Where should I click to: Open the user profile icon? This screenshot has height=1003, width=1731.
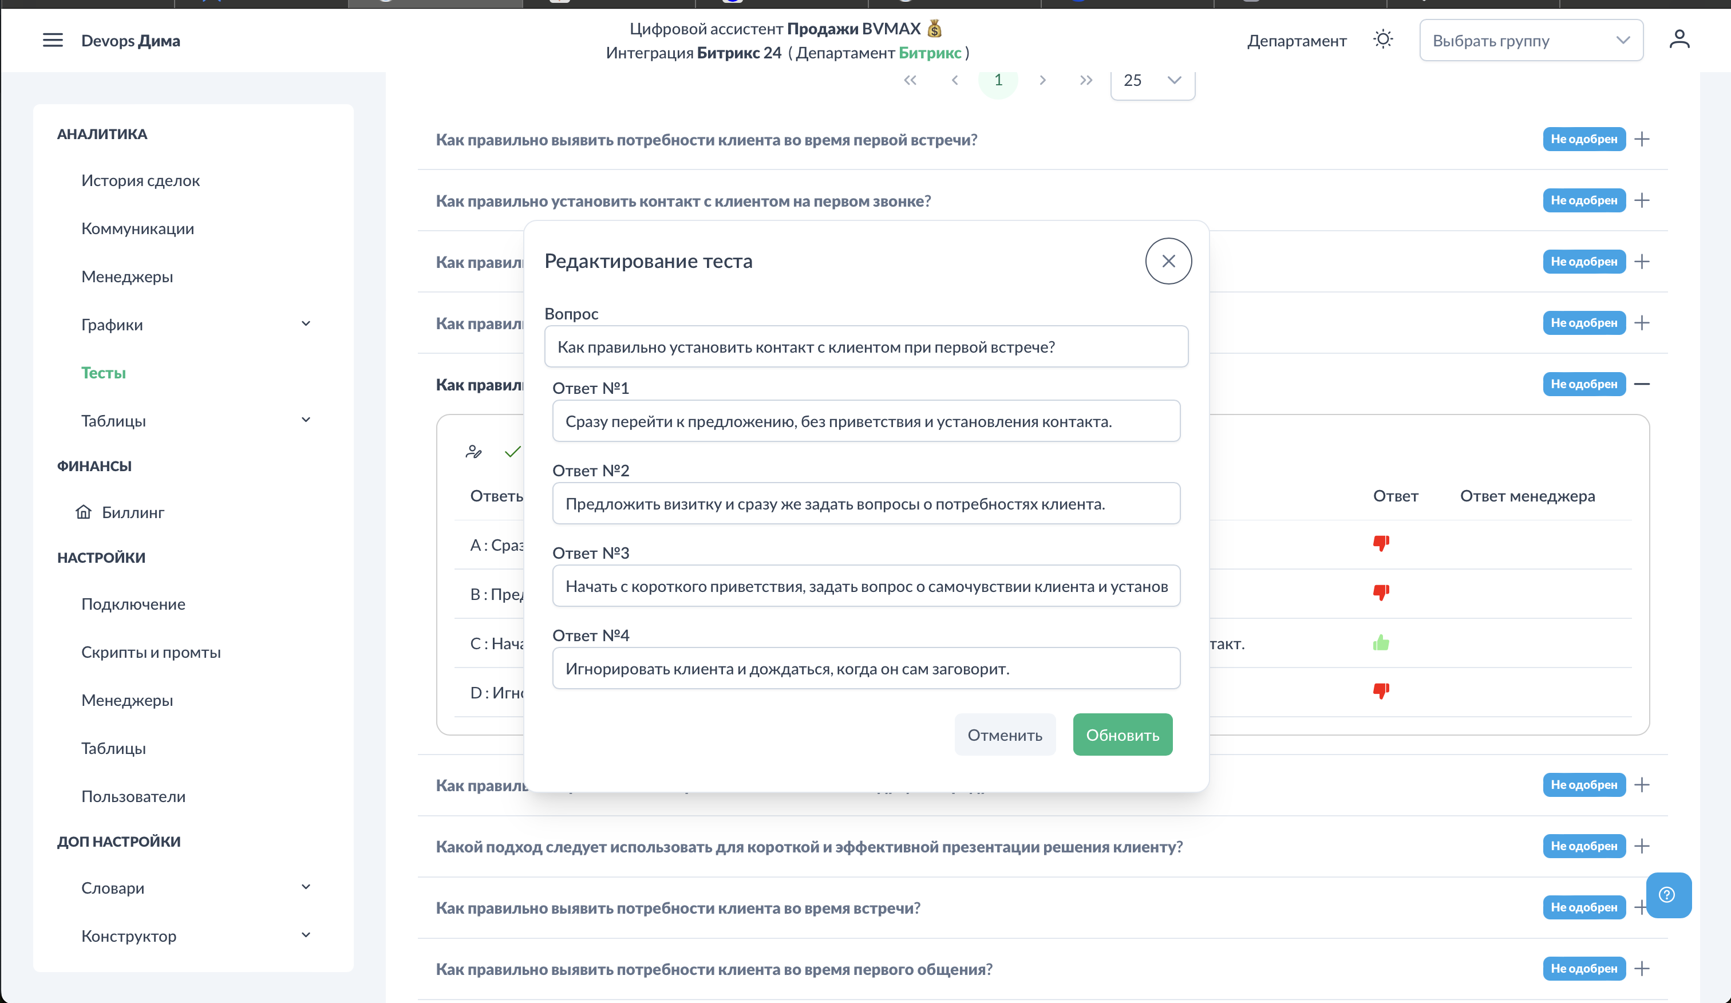[x=1679, y=39]
